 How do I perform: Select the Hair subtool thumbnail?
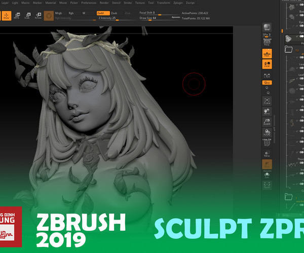click(x=288, y=39)
